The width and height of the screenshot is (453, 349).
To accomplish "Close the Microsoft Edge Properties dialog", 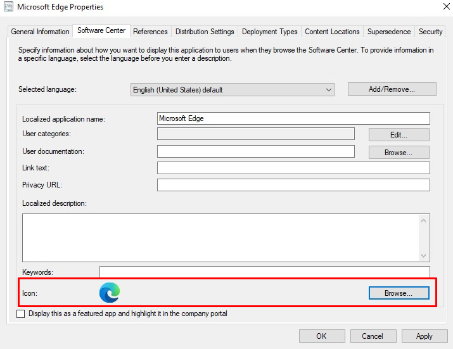I will (x=447, y=6).
